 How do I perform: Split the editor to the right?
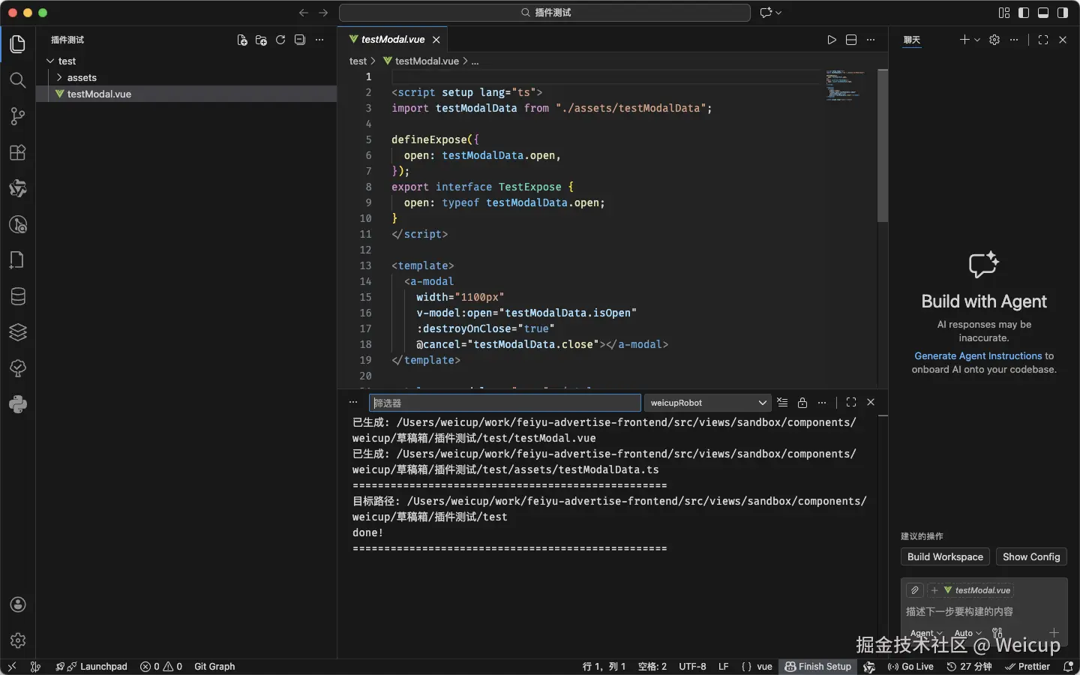[851, 40]
